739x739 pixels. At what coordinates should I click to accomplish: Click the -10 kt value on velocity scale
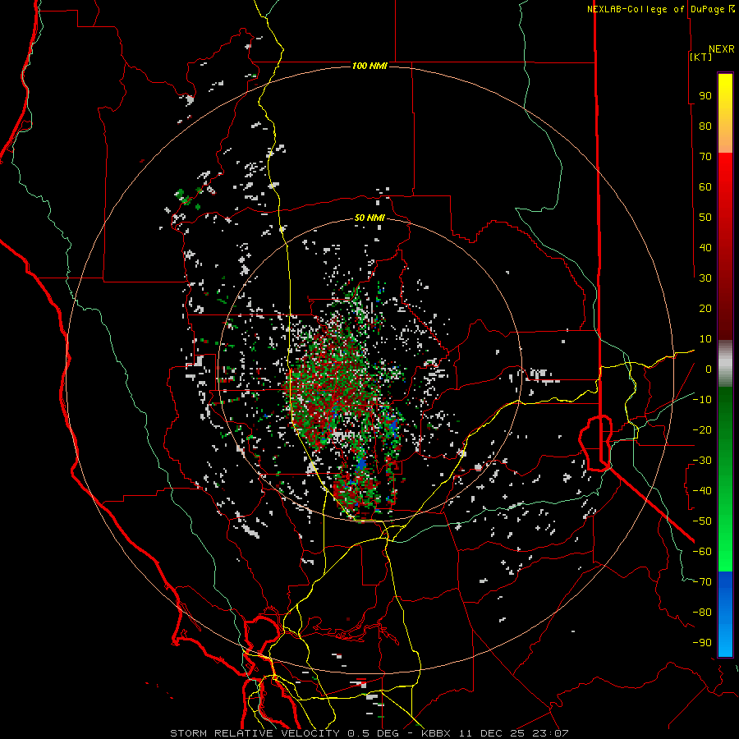pos(702,400)
